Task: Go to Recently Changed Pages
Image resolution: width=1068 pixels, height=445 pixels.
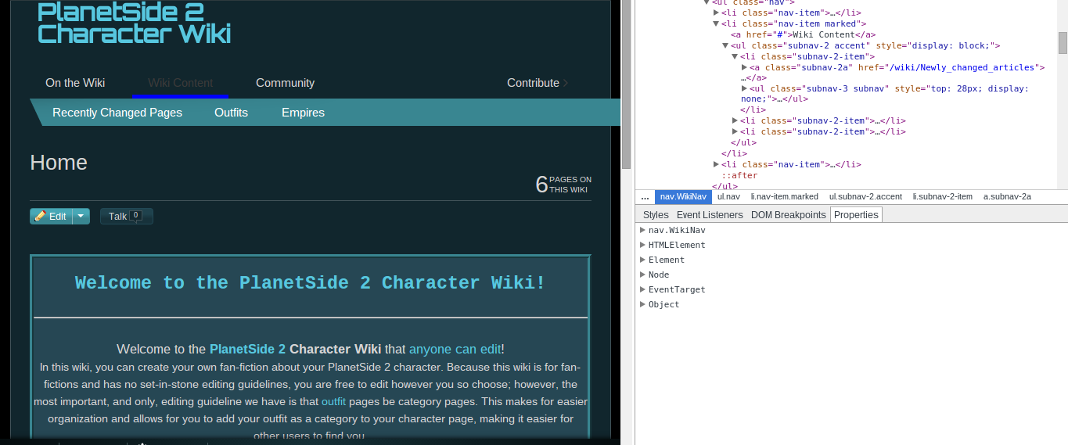Action: (x=117, y=113)
